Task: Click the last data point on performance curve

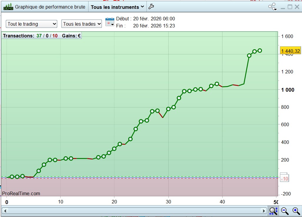Action: 260,51
